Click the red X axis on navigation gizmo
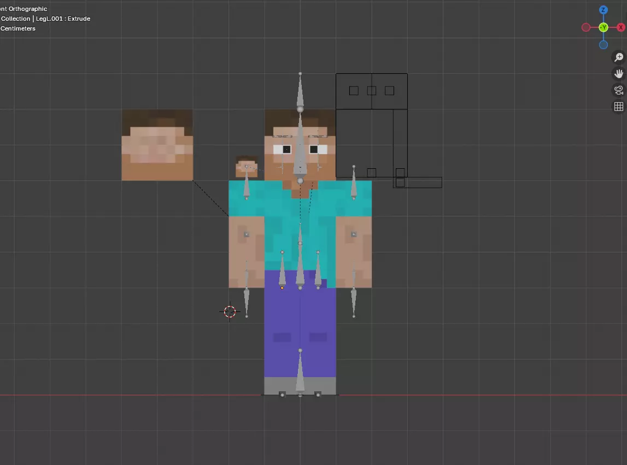The image size is (627, 465). pos(620,27)
